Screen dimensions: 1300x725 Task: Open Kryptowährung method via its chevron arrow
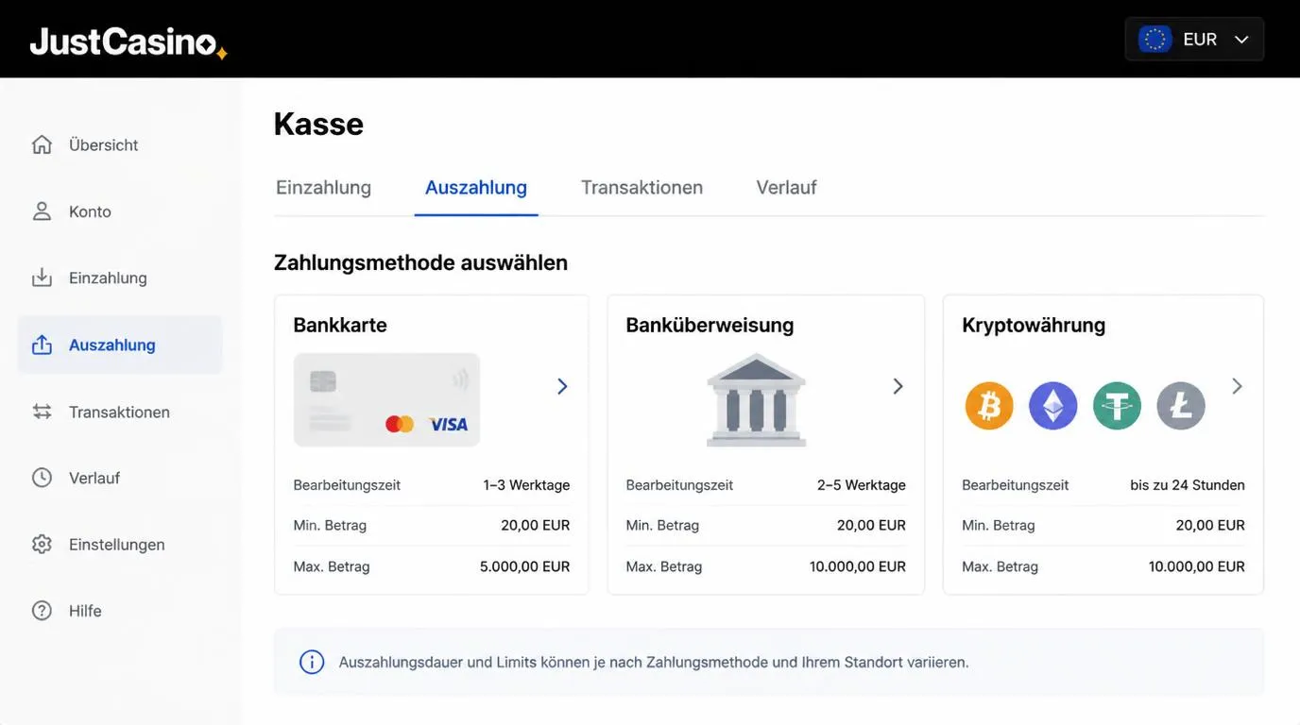[1237, 386]
